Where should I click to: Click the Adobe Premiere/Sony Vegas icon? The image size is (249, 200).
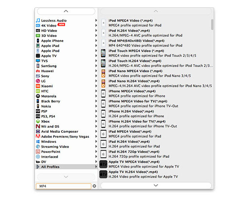coord(38,136)
